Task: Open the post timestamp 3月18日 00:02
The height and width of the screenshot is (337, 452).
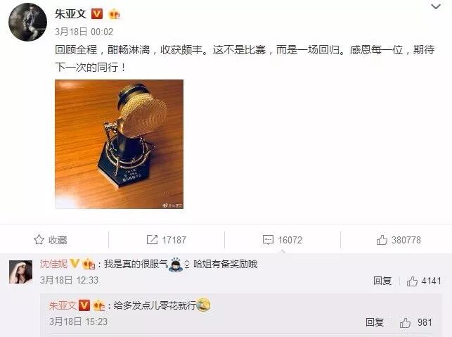Action: pos(84,32)
